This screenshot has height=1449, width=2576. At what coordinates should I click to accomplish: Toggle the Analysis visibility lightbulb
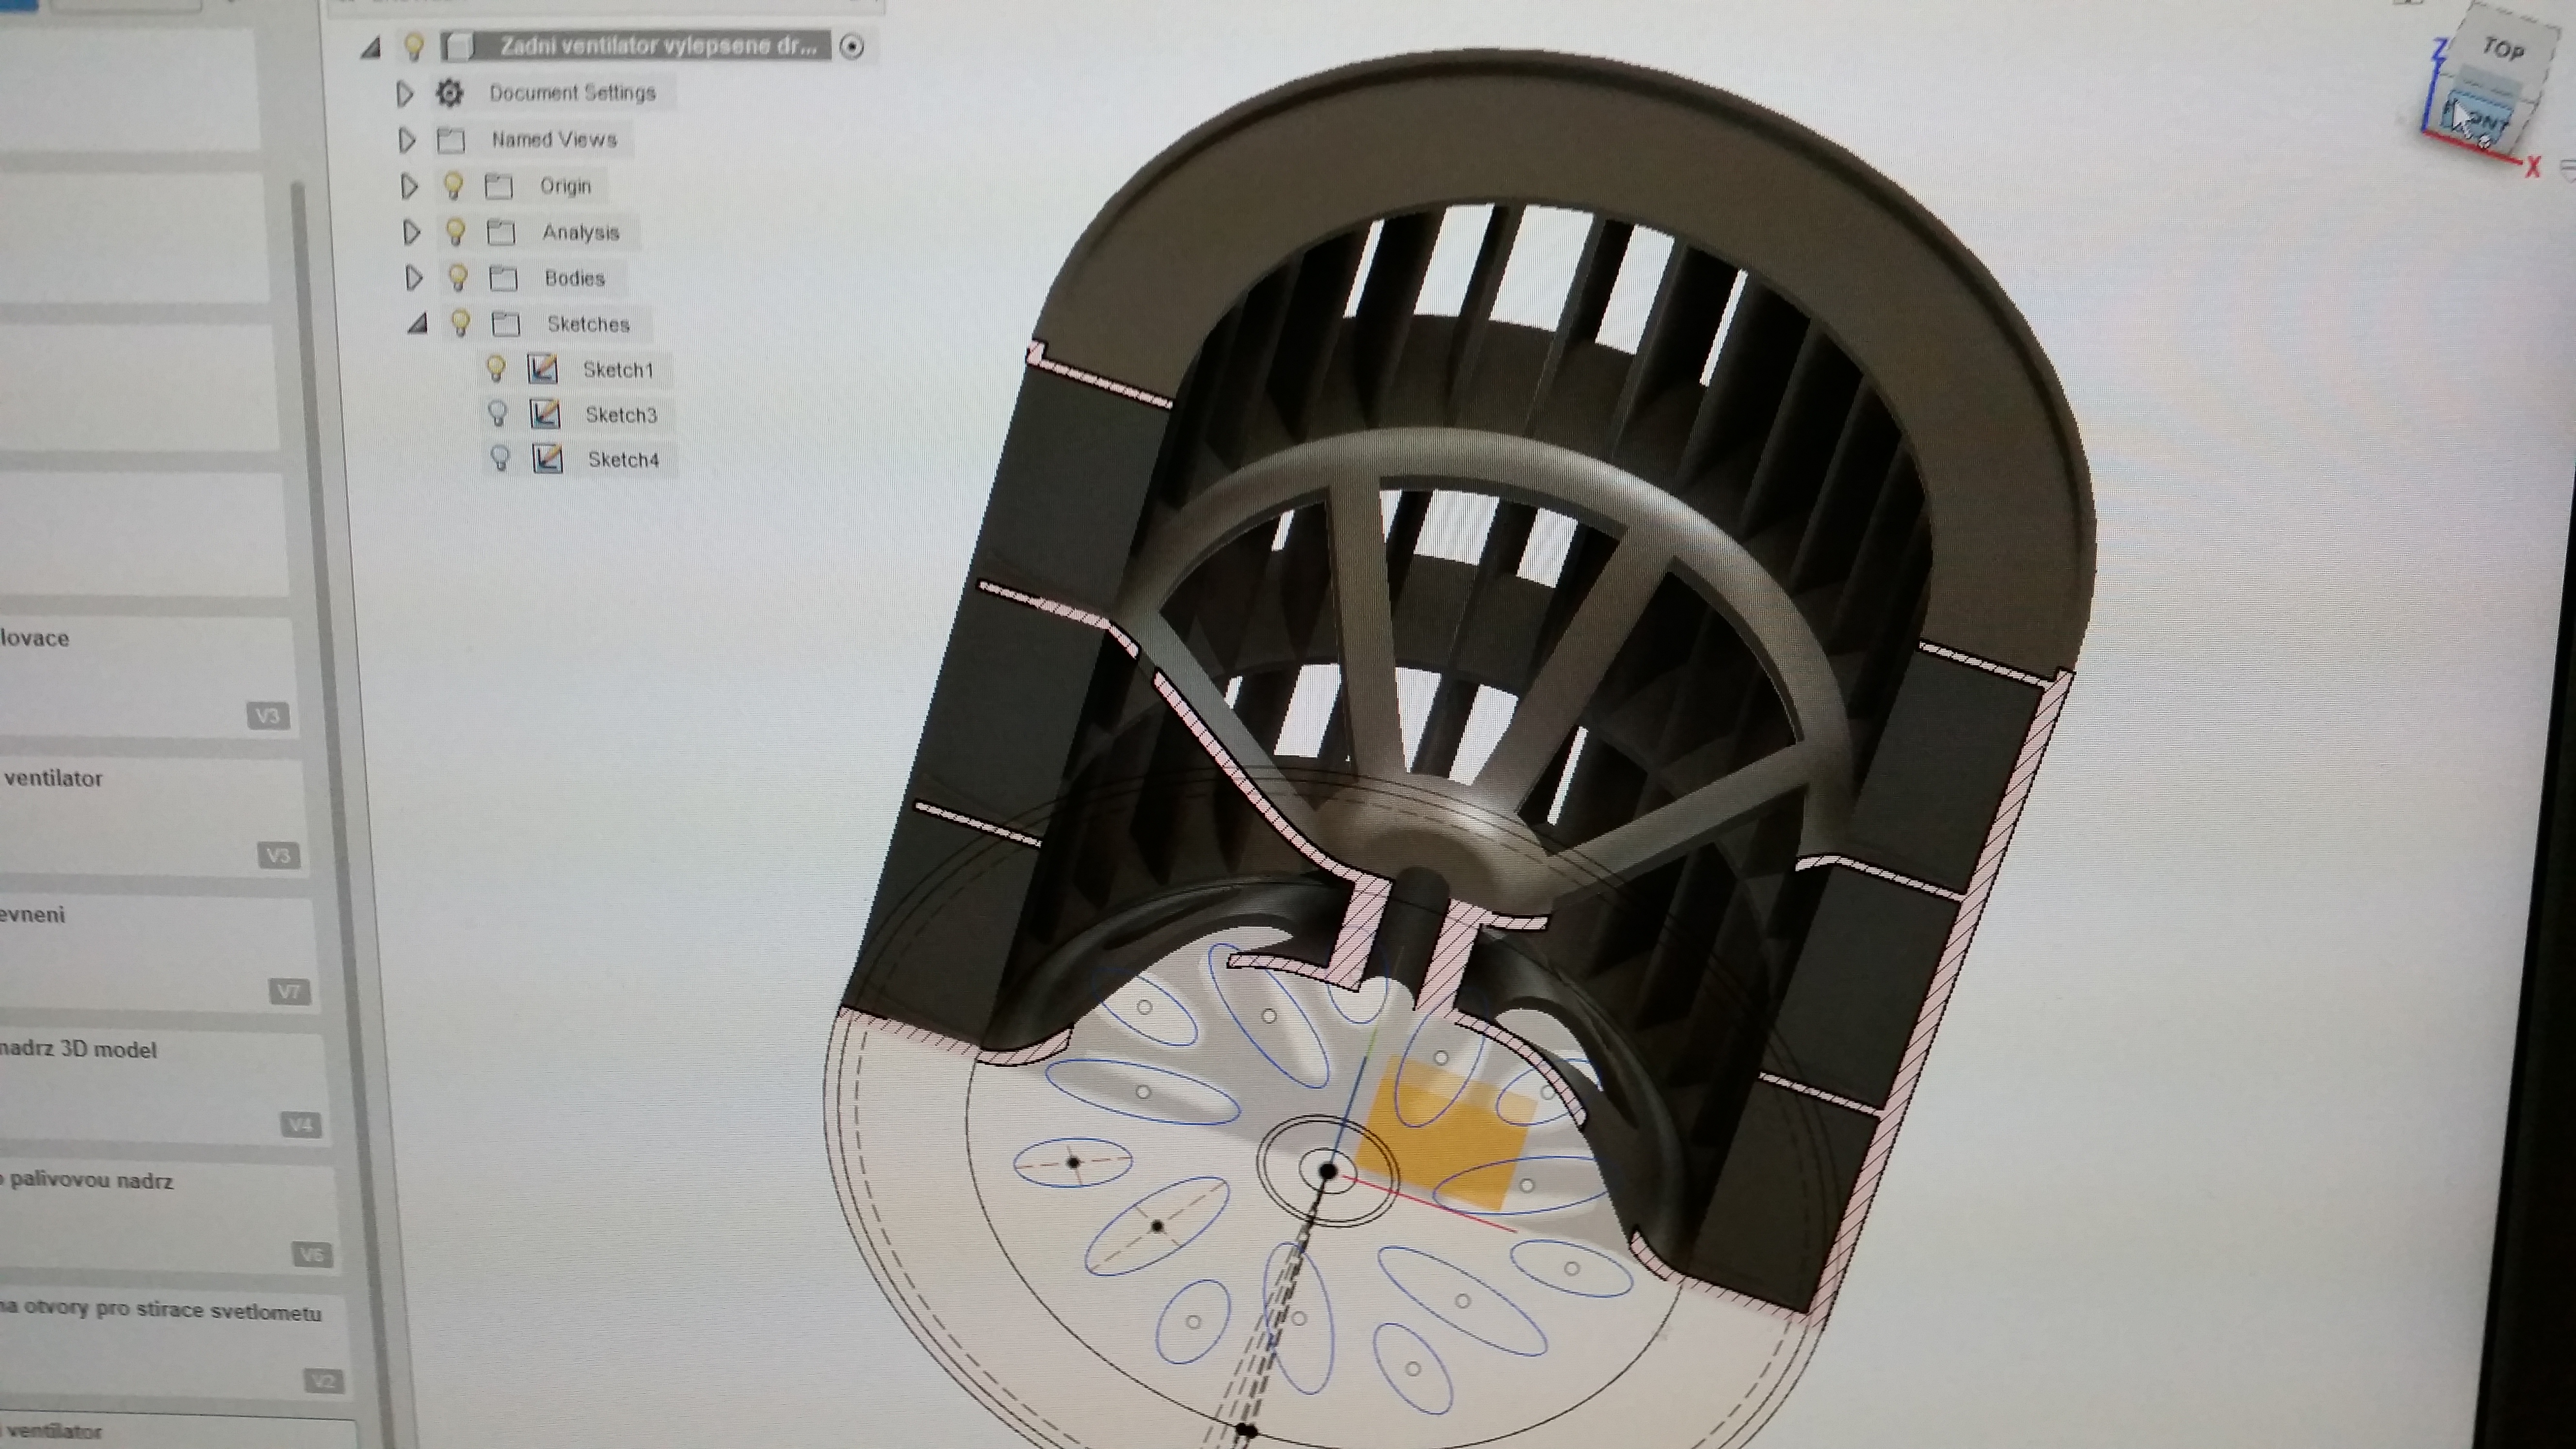[455, 232]
